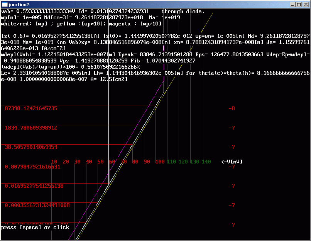Select the green 110 voltage axis label
311x241 pixels.
point(171,162)
